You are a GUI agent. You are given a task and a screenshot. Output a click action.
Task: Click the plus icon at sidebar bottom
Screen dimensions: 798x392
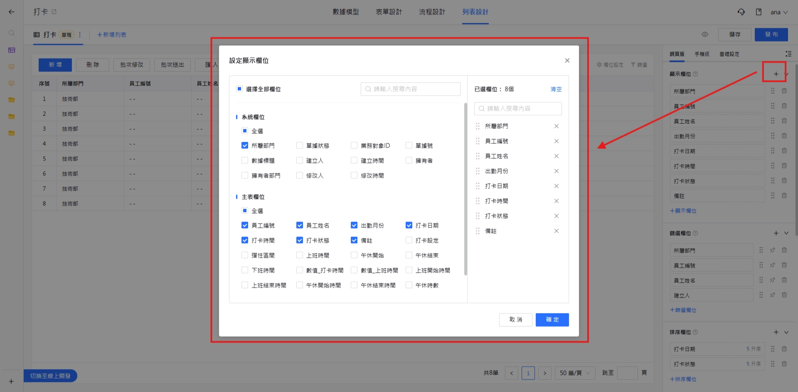click(x=11, y=381)
